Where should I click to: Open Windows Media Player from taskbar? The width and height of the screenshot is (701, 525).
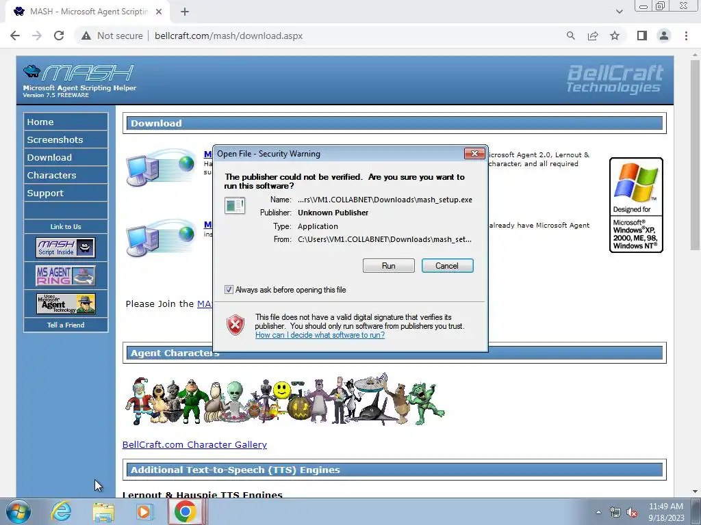(x=145, y=511)
